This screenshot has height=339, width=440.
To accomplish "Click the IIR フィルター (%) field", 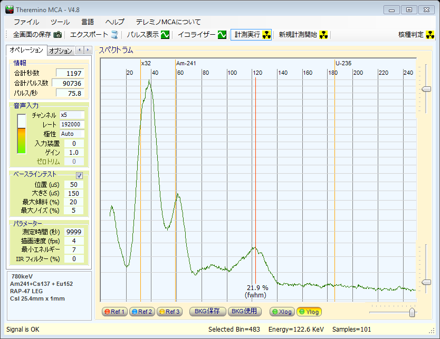I will pos(74,258).
